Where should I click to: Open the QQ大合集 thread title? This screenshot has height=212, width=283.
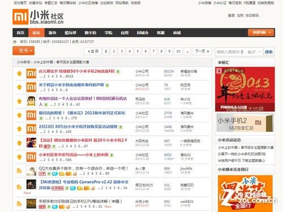click(x=84, y=168)
